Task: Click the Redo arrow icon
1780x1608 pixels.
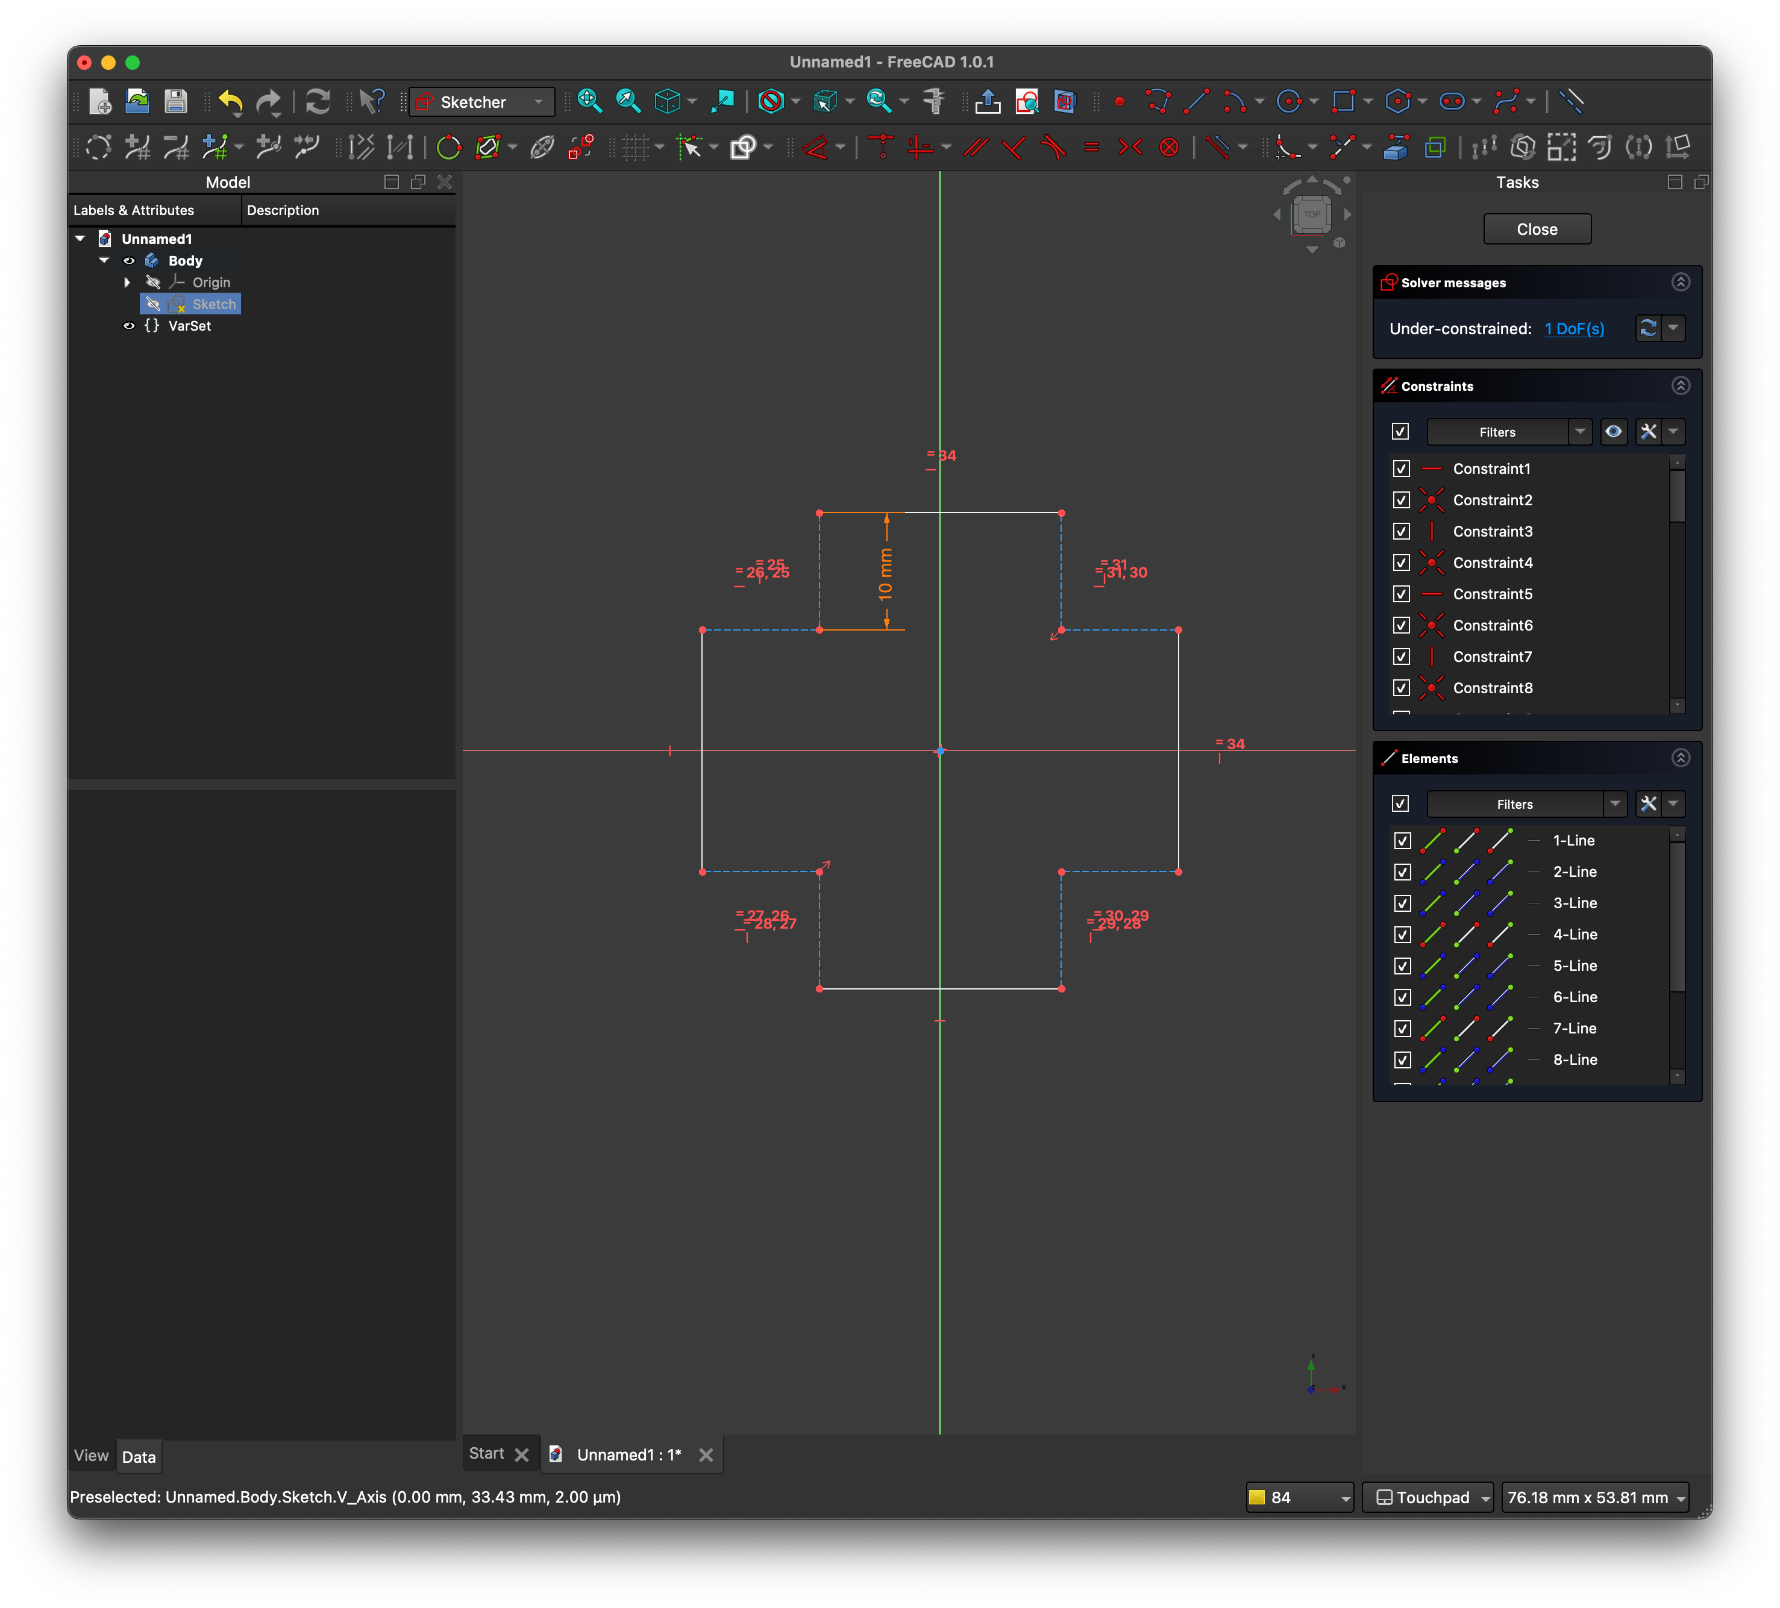Action: [268, 102]
